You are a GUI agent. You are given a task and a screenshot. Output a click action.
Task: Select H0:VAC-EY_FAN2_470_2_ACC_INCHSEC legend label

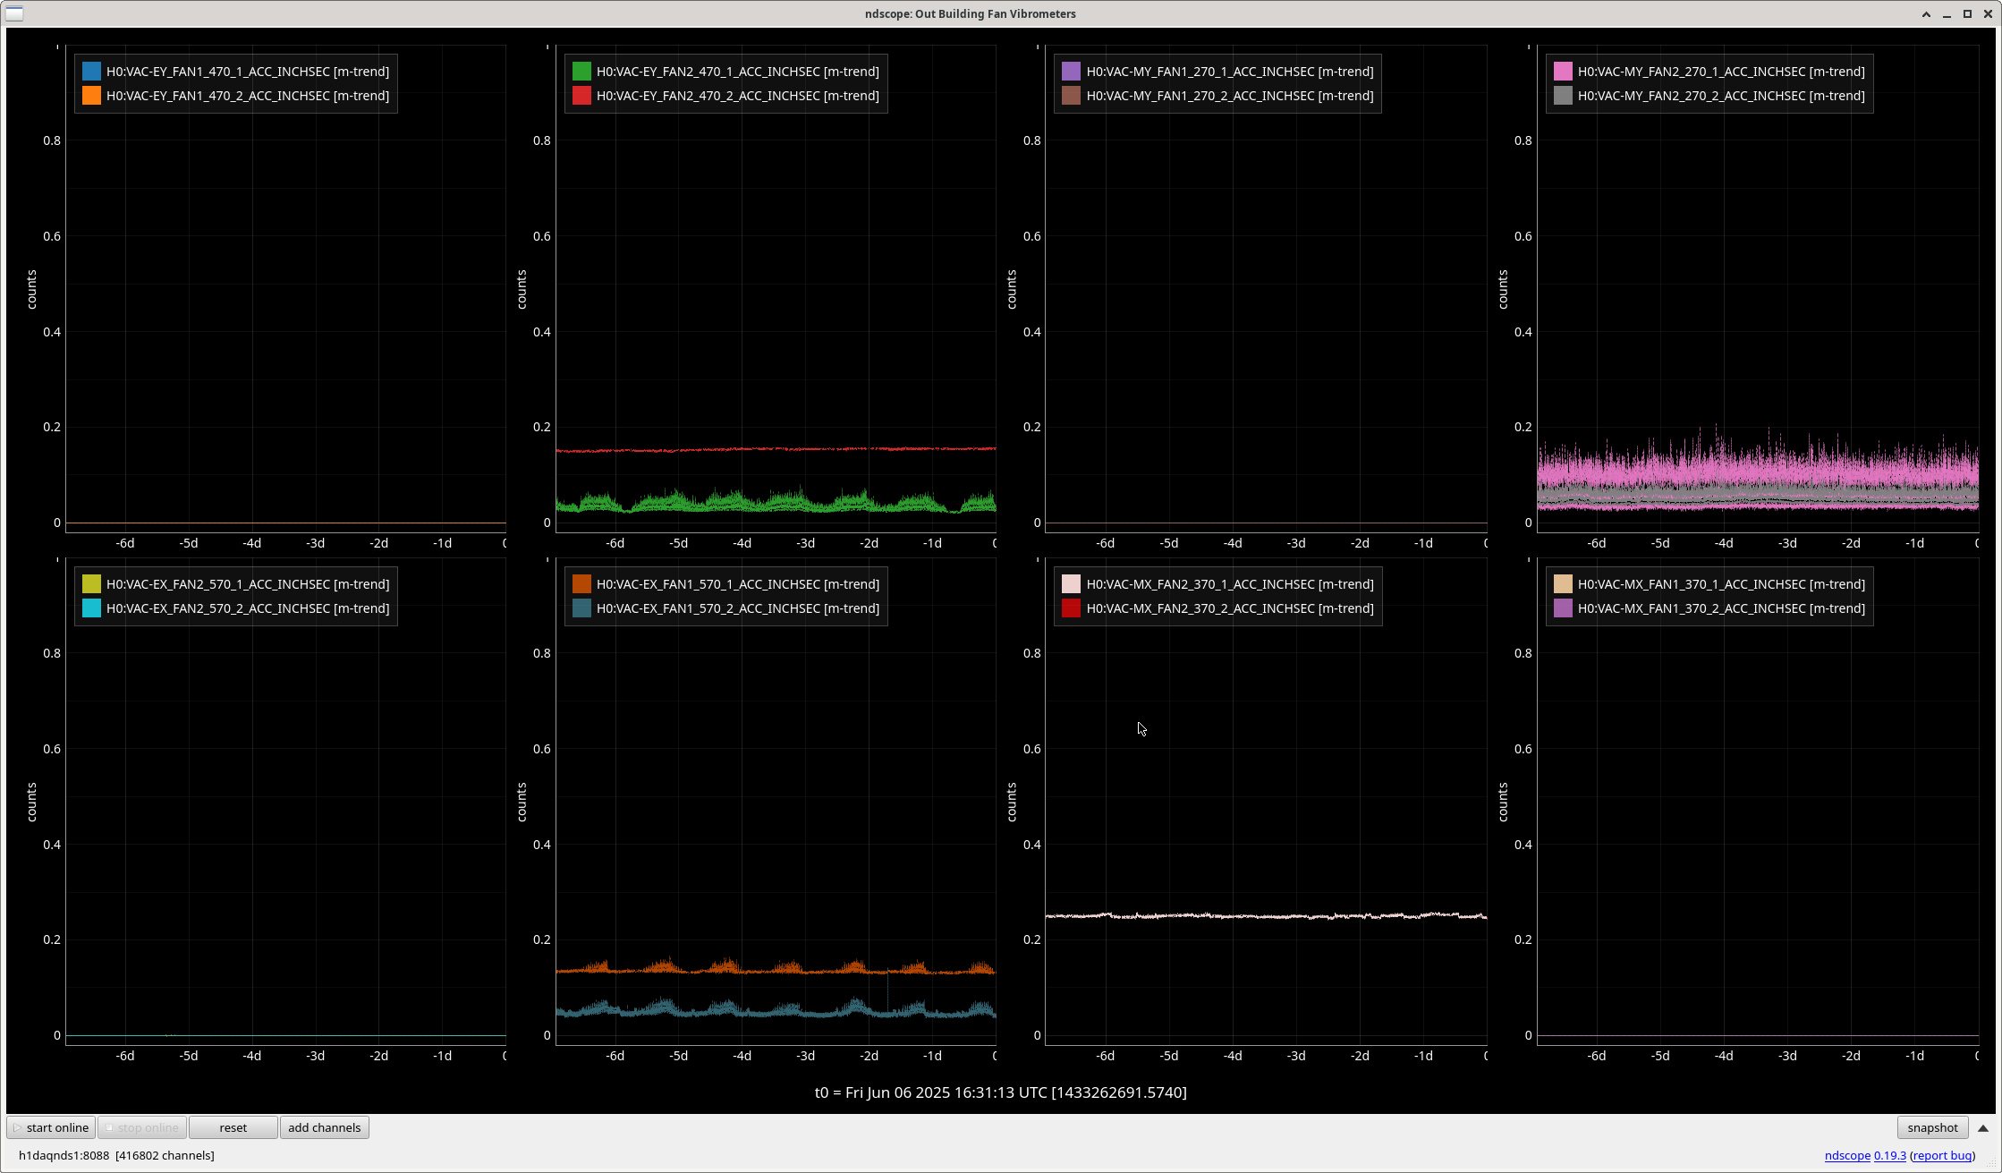coord(738,96)
